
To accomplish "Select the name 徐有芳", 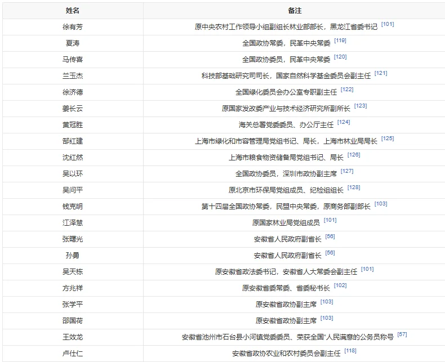I will tap(73, 27).
